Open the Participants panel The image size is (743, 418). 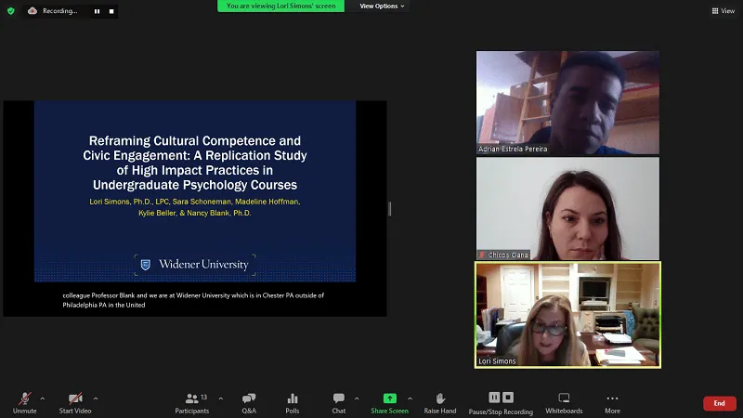[192, 401]
